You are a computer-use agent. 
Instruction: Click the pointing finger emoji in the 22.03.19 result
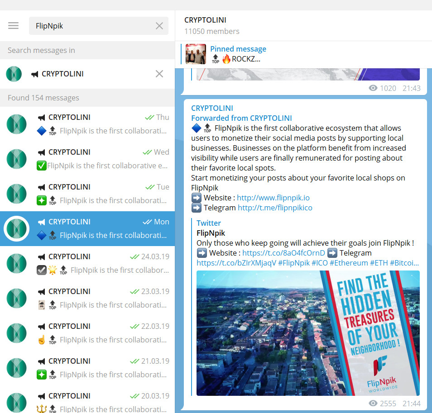click(x=42, y=340)
